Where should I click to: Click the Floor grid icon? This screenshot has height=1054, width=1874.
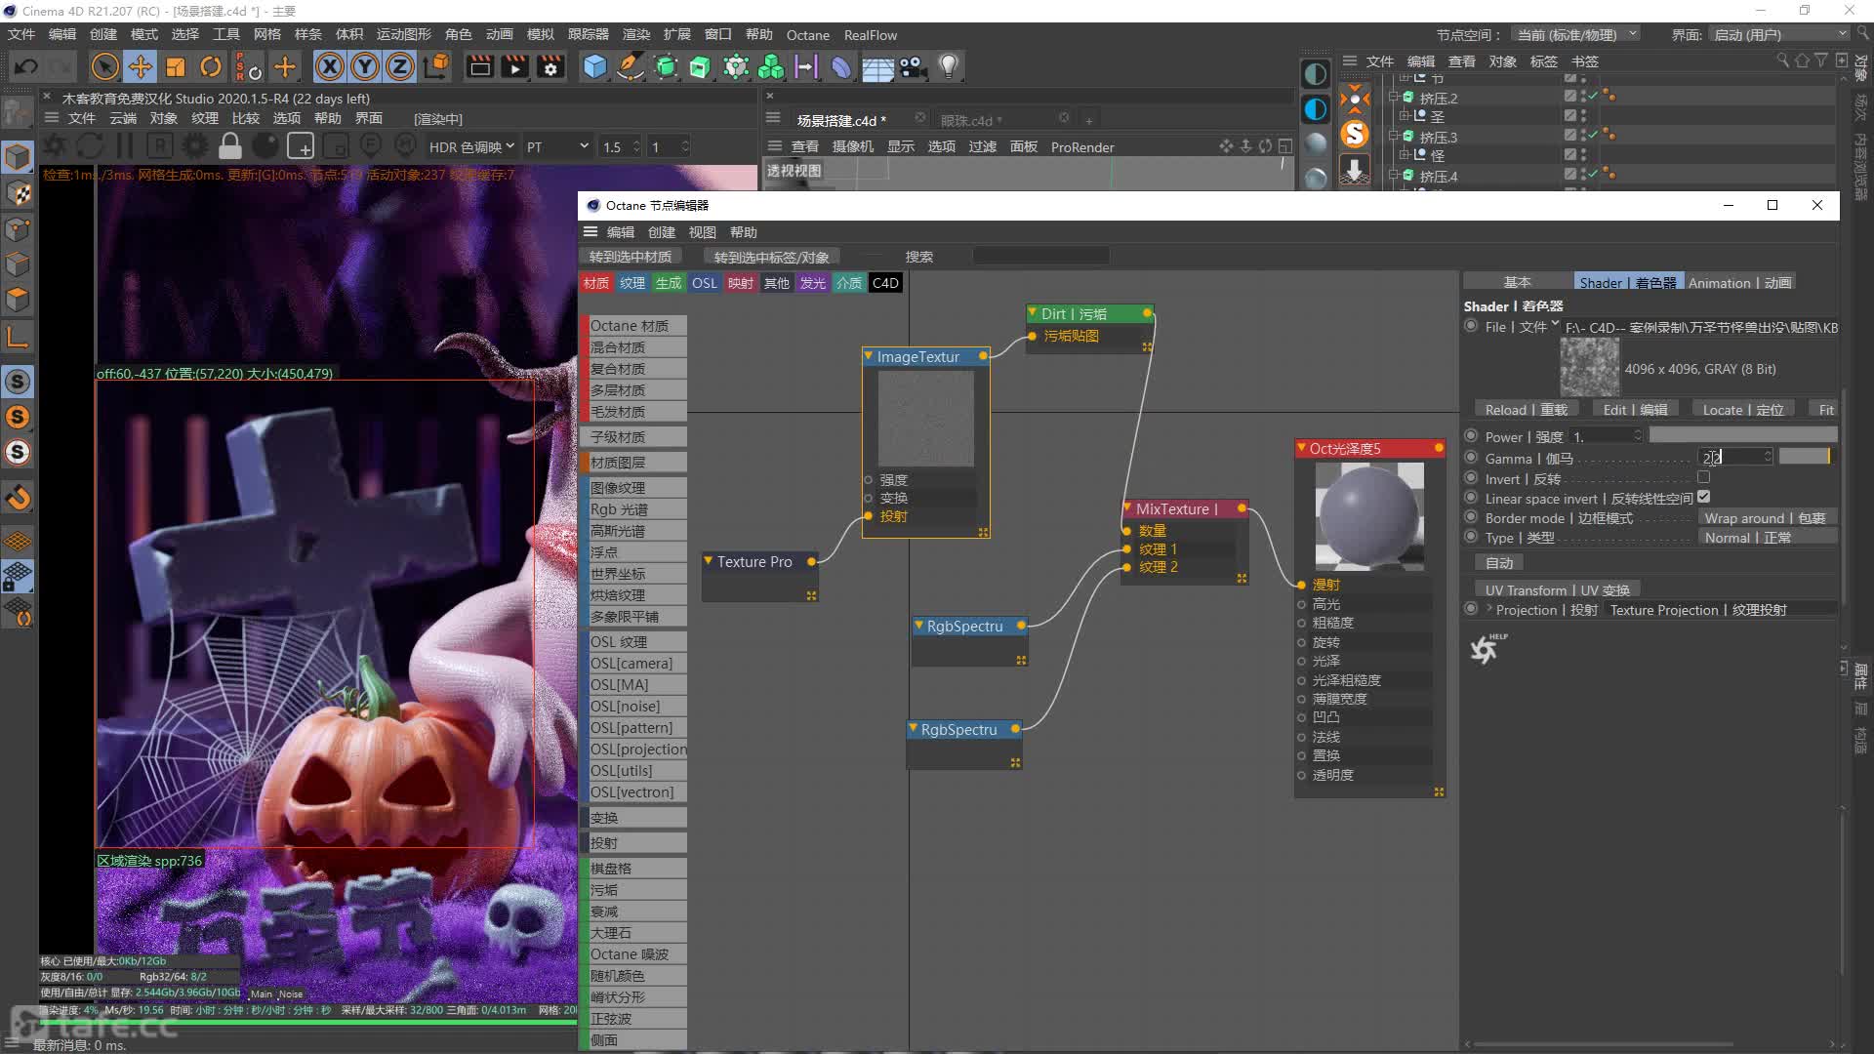click(877, 66)
